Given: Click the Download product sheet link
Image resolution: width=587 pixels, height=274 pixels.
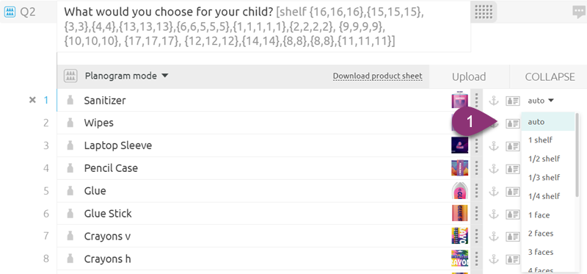Looking at the screenshot, I should point(377,76).
